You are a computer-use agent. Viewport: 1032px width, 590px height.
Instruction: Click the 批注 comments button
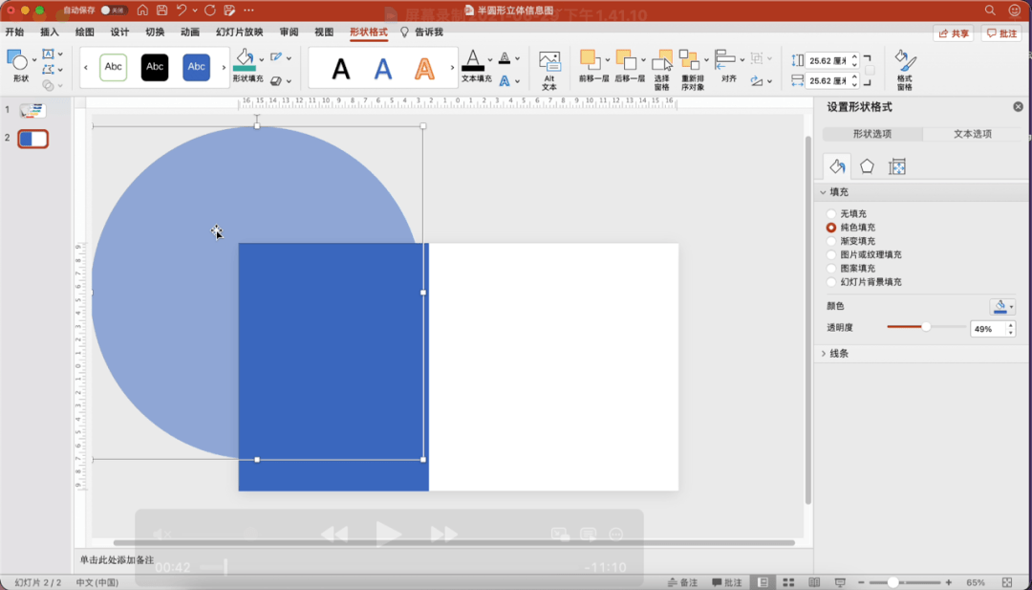(1002, 33)
